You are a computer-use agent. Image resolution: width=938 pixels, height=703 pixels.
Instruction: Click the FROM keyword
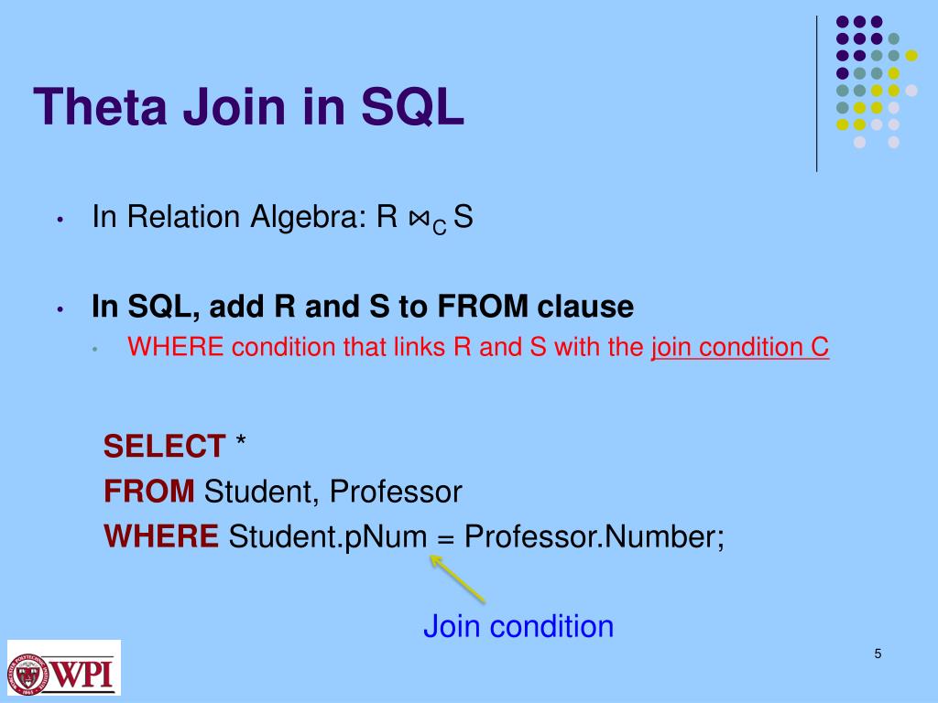149,492
